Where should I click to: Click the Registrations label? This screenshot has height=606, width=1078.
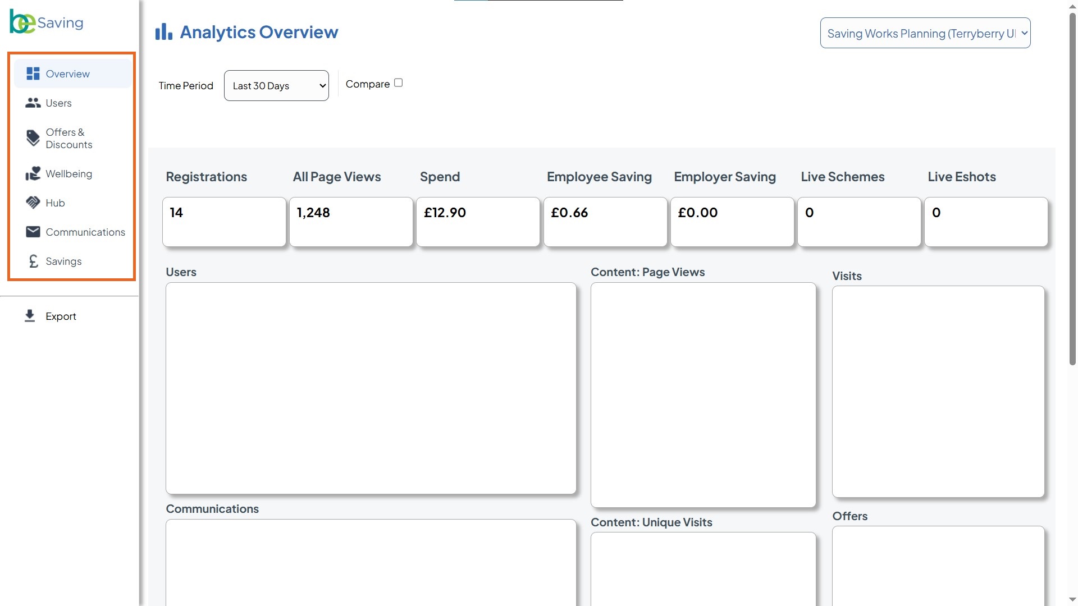tap(206, 177)
